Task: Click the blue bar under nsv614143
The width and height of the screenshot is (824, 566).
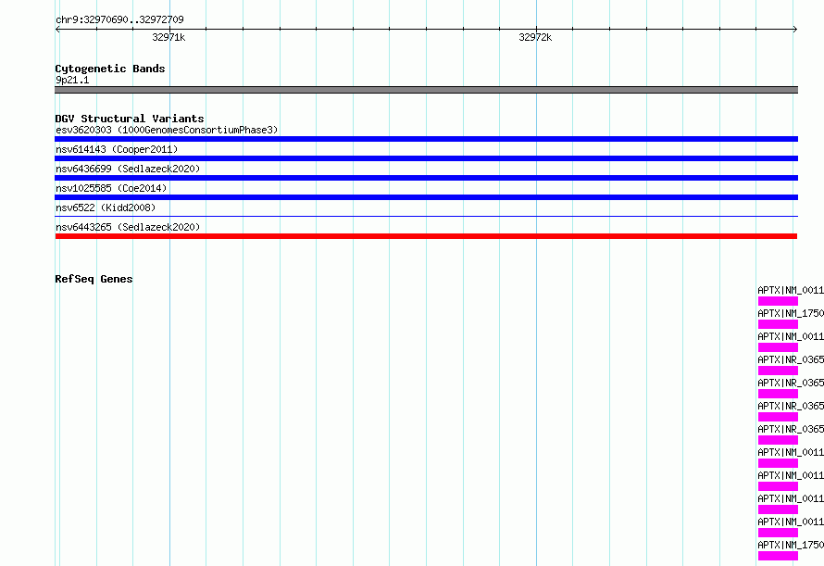Action: tap(426, 158)
